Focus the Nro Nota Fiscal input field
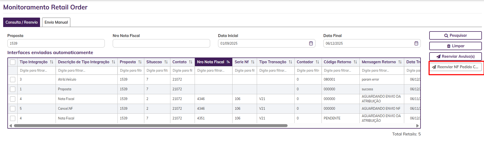This screenshot has height=147, width=484. coord(161,43)
